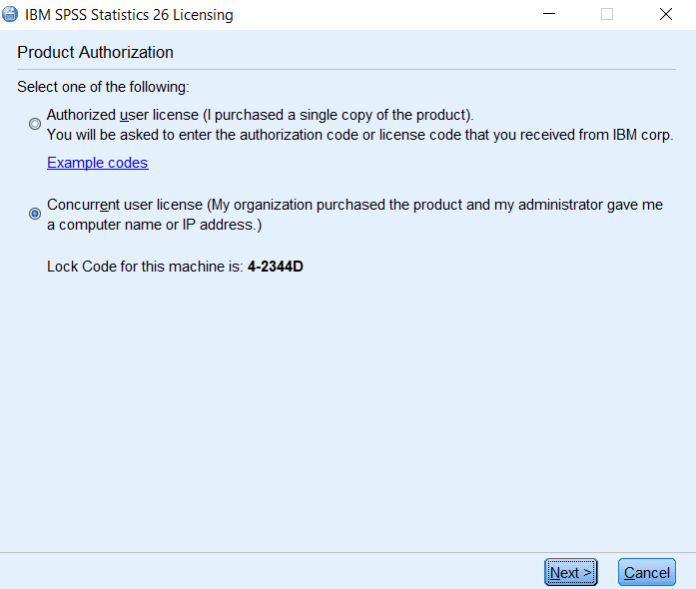
Task: Open the Example codes link
Action: 98,163
